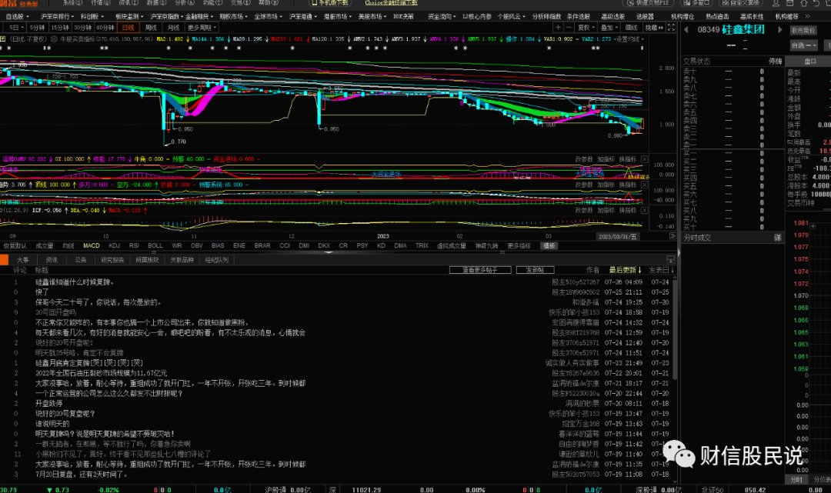Open 全球市场 dropdown
This screenshot has width=831, height=493.
click(268, 16)
